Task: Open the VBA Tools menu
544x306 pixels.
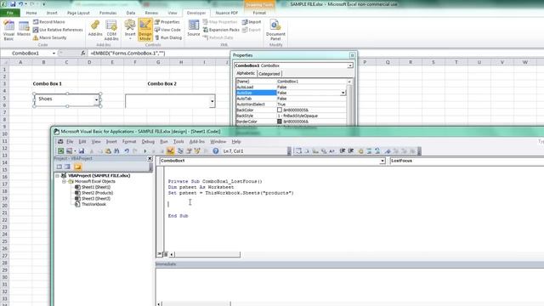Action: (x=178, y=142)
